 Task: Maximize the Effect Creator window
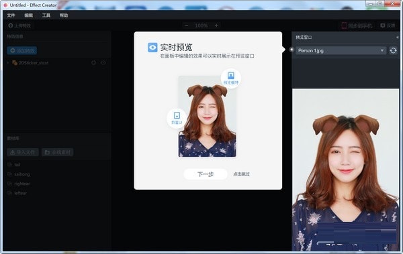[x=379, y=4]
